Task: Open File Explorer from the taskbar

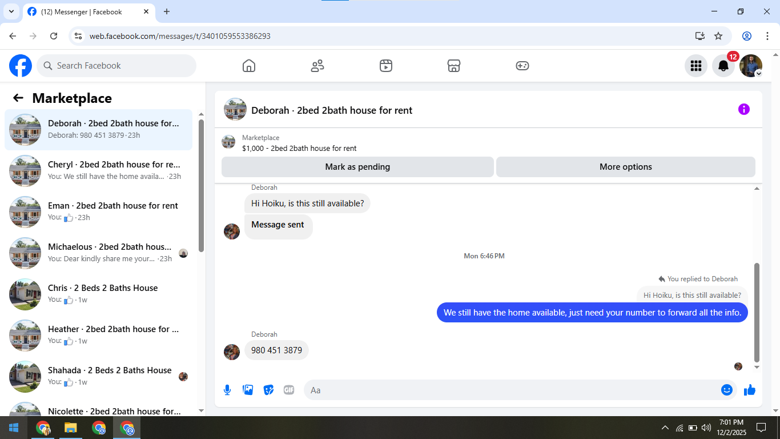Action: click(x=70, y=428)
